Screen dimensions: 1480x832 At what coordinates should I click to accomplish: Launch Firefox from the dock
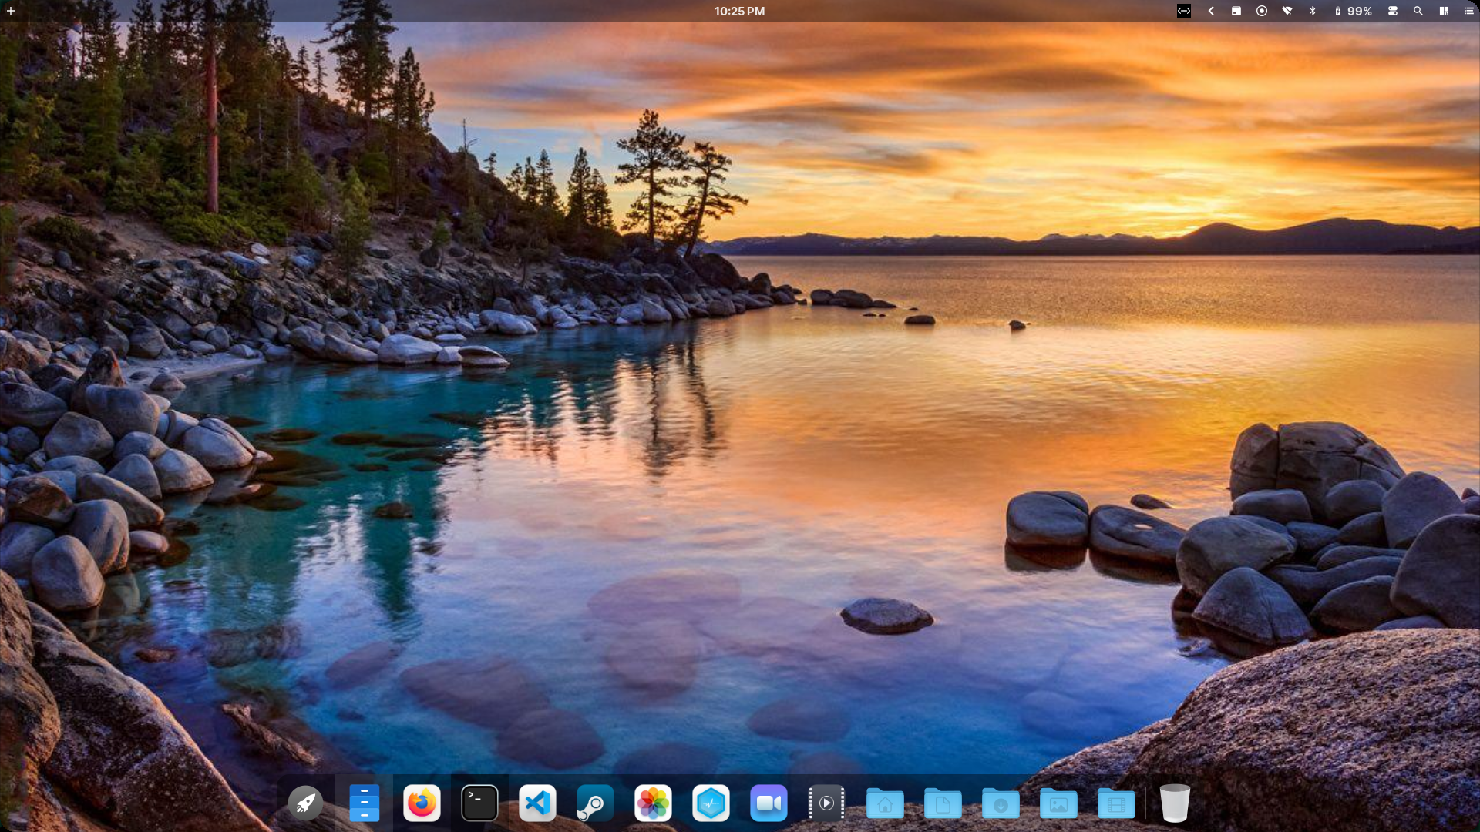422,803
